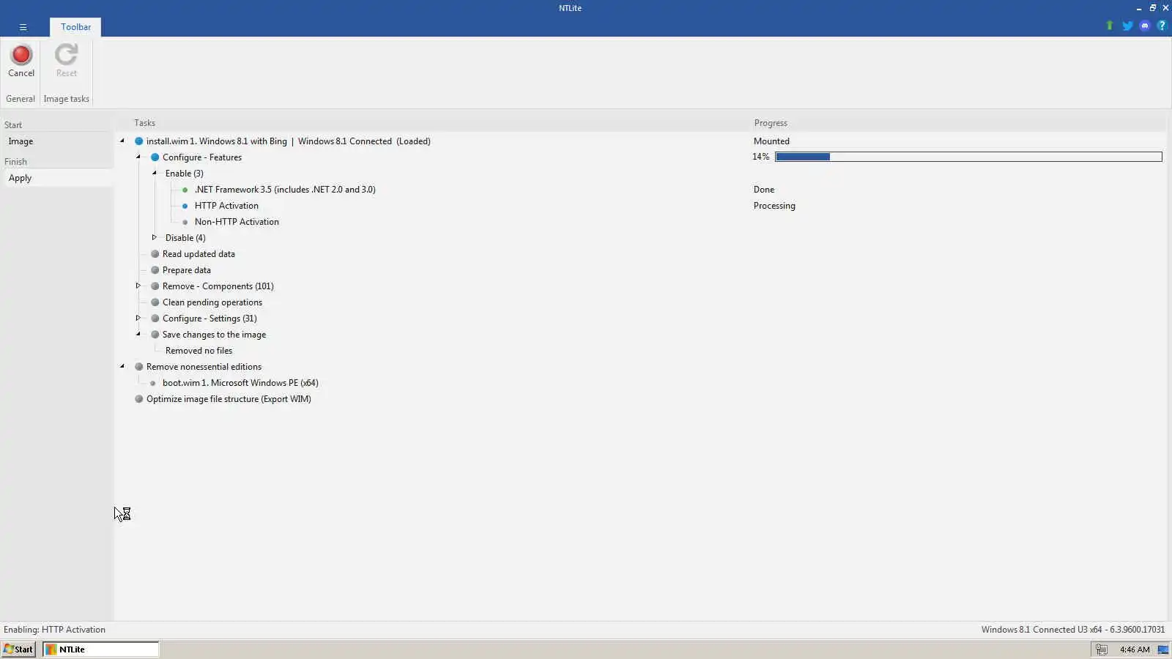Image resolution: width=1172 pixels, height=659 pixels.
Task: Click the 'Enabling: HTTP Activation' status bar text
Action: [54, 630]
